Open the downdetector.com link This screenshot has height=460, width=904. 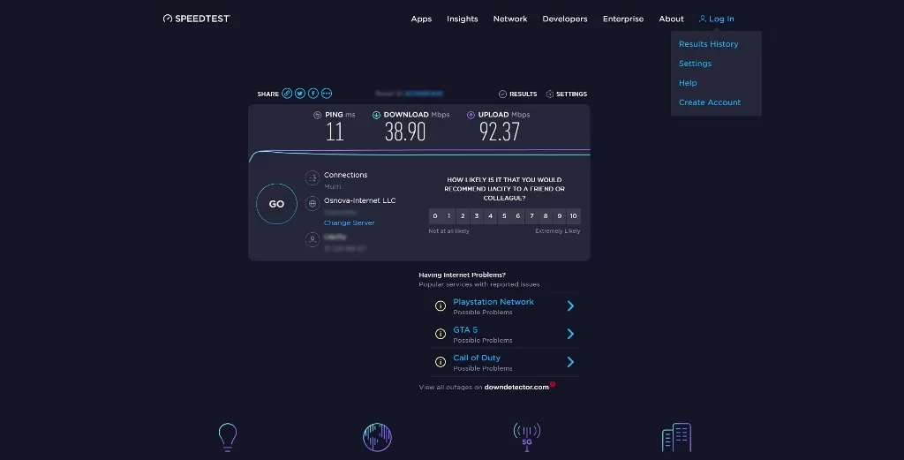pos(516,388)
